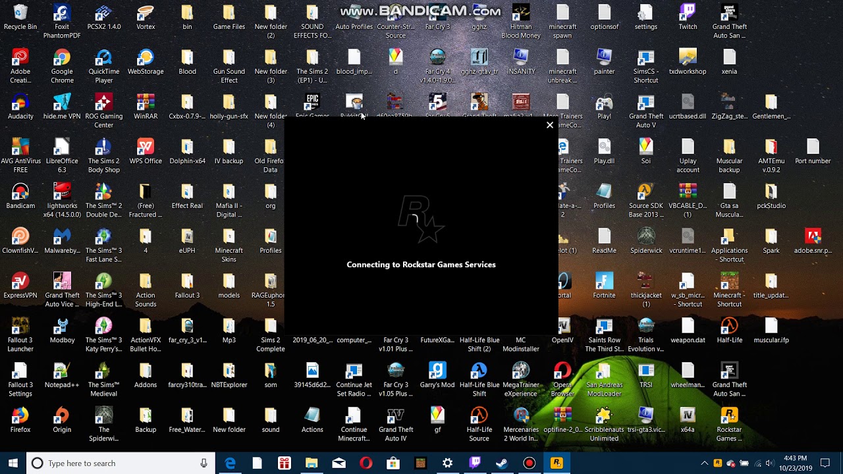Select the Spiderwick desktop icon
The width and height of the screenshot is (843, 474).
point(646,242)
